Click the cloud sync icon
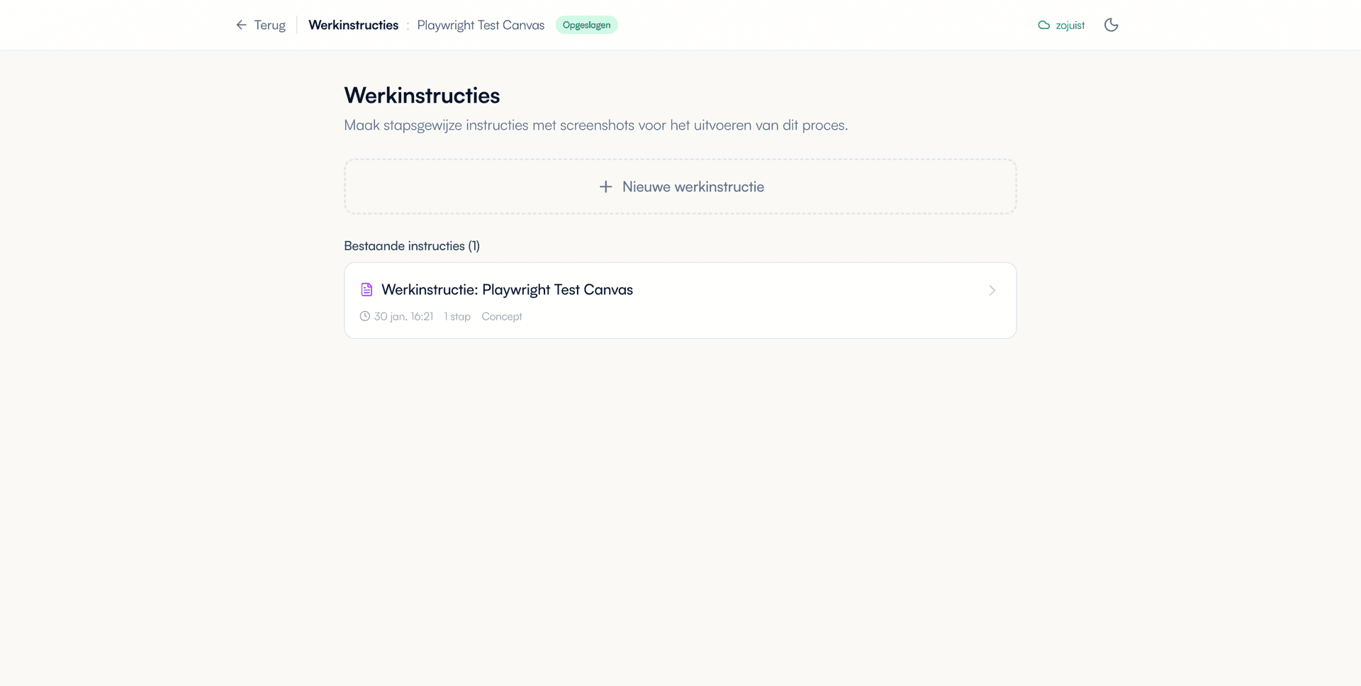The height and width of the screenshot is (686, 1361). click(x=1043, y=25)
